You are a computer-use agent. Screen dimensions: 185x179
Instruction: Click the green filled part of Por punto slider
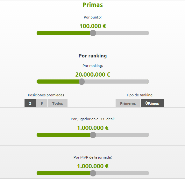pyautogui.click(x=63, y=33)
